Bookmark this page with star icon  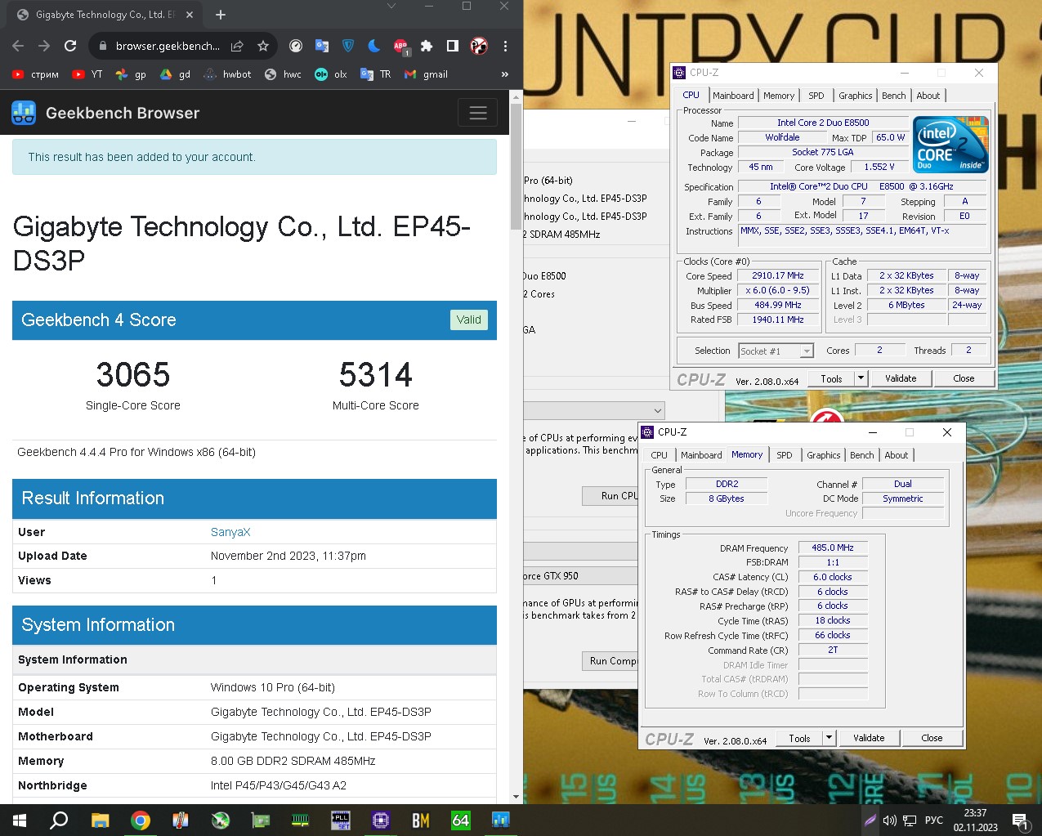(x=263, y=46)
